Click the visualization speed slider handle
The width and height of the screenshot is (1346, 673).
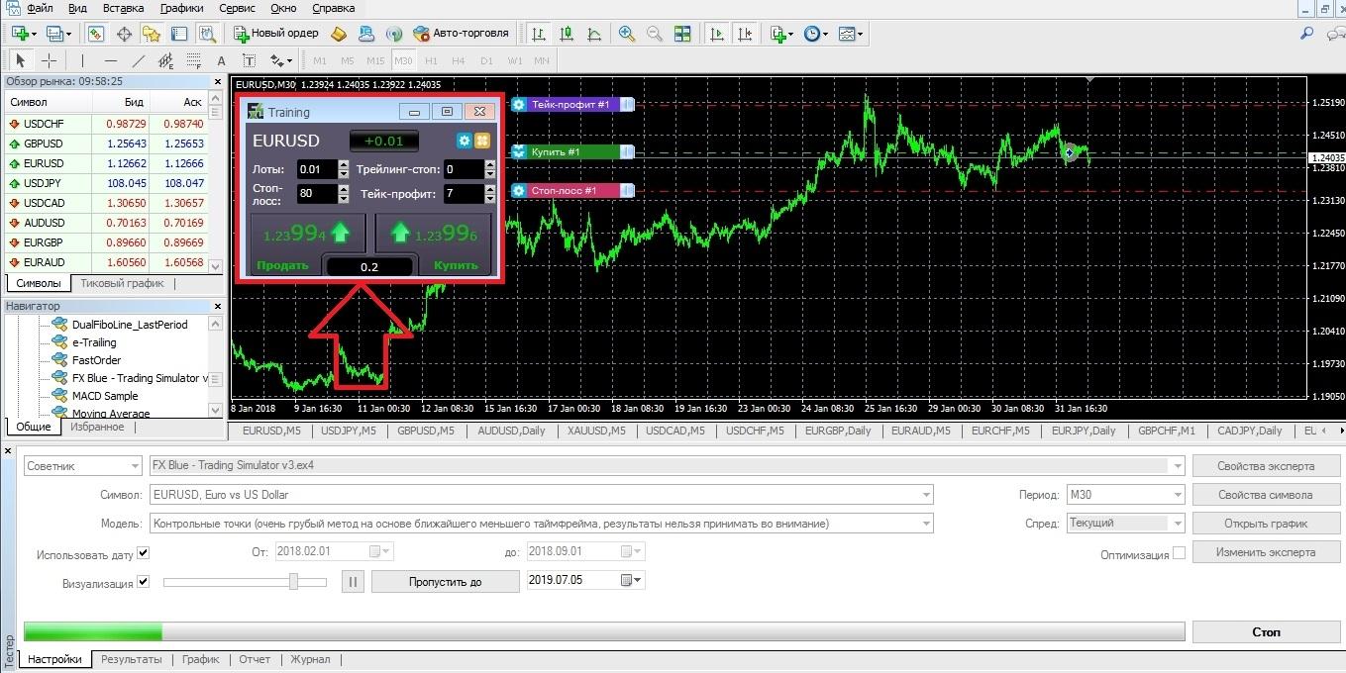pyautogui.click(x=293, y=582)
